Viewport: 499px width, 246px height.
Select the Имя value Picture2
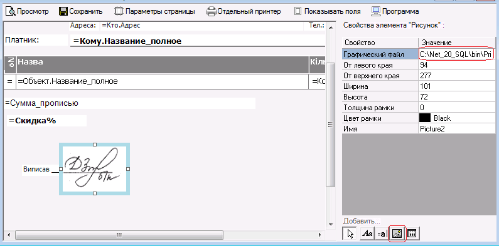(x=457, y=129)
